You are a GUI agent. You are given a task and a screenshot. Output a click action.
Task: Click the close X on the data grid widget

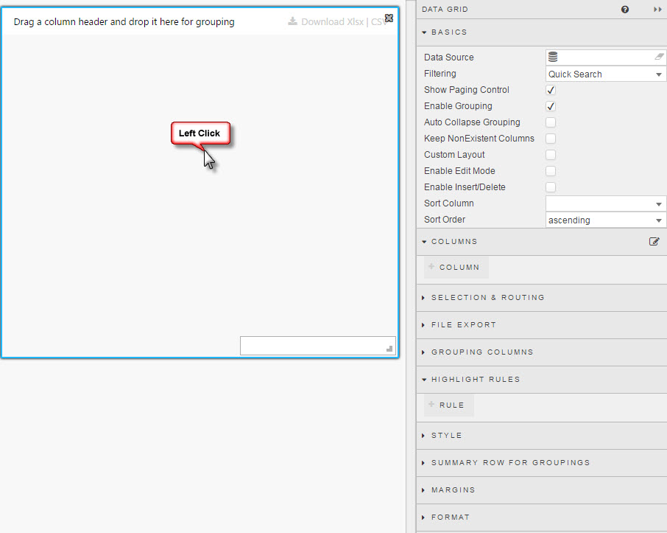click(389, 18)
